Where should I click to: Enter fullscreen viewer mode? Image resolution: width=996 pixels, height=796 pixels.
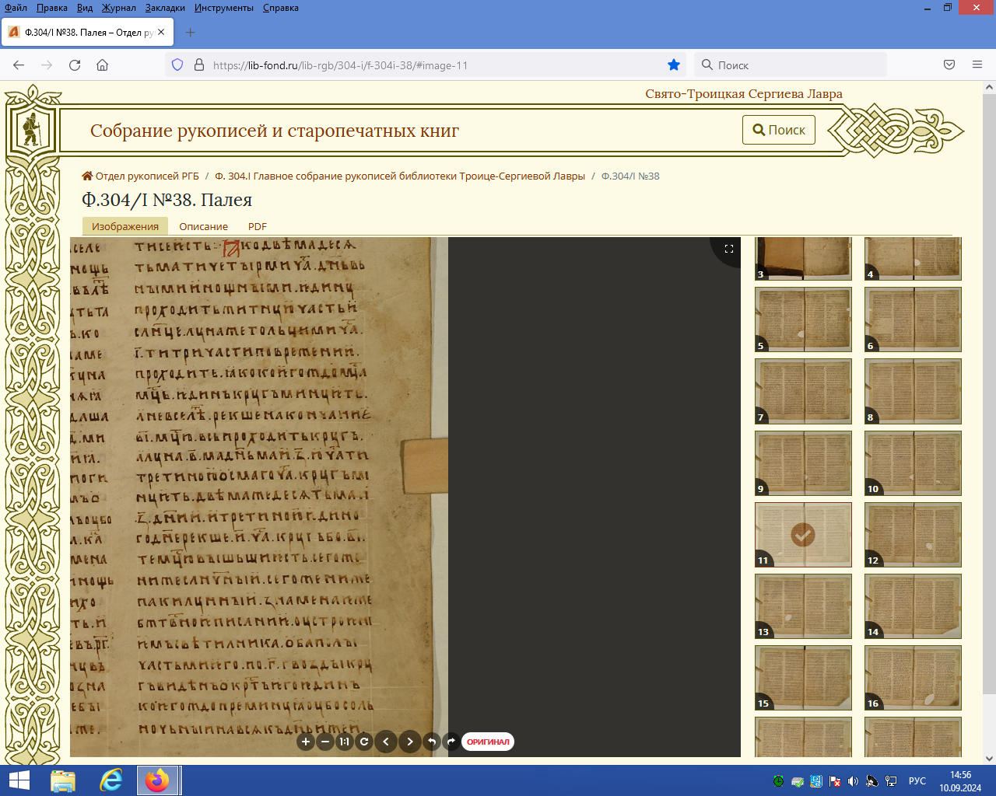click(x=729, y=249)
